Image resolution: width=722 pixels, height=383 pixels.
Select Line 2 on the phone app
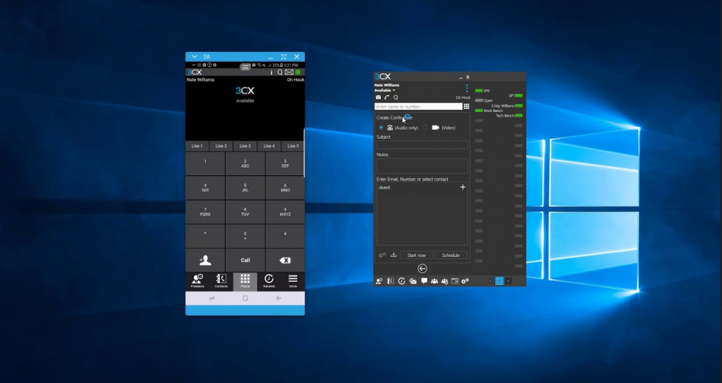221,146
